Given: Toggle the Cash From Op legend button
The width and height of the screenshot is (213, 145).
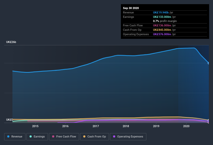Looking at the screenshot, I should [94, 137].
